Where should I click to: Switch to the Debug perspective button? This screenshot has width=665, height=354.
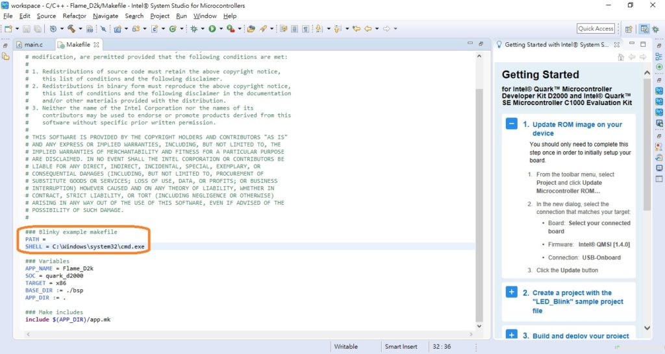[656, 29]
